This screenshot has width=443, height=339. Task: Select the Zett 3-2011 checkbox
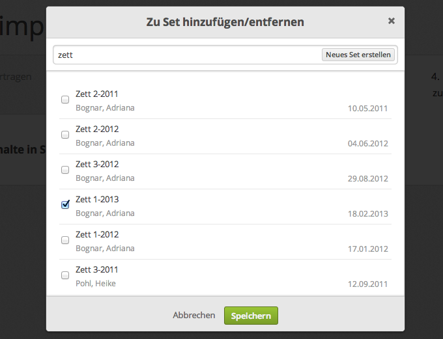(65, 275)
